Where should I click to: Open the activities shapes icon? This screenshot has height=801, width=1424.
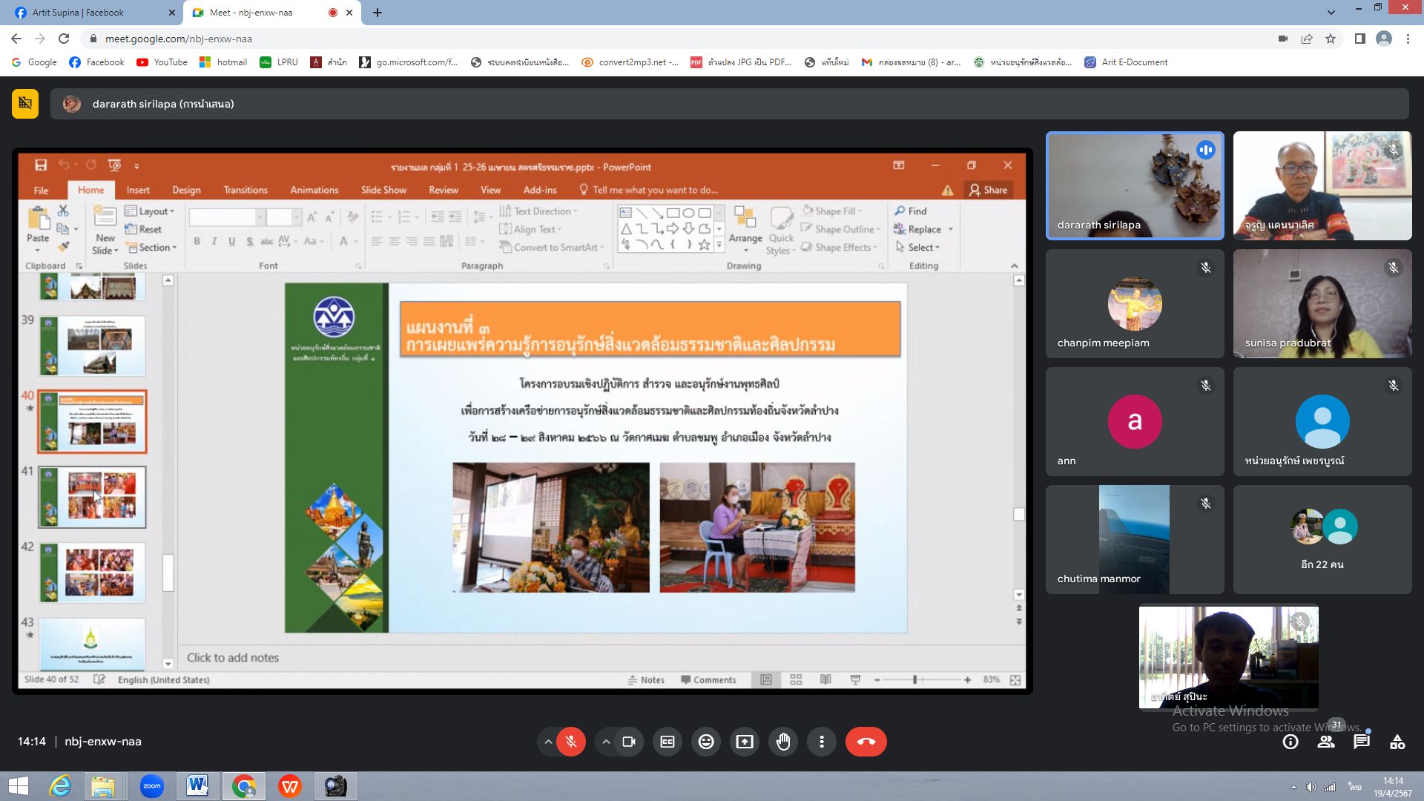pos(1397,742)
